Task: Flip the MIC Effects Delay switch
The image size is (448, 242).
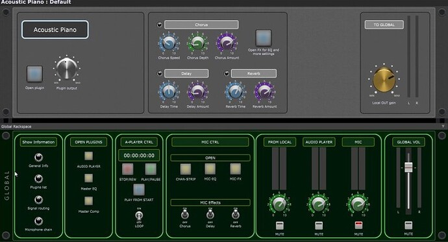Action: point(210,214)
